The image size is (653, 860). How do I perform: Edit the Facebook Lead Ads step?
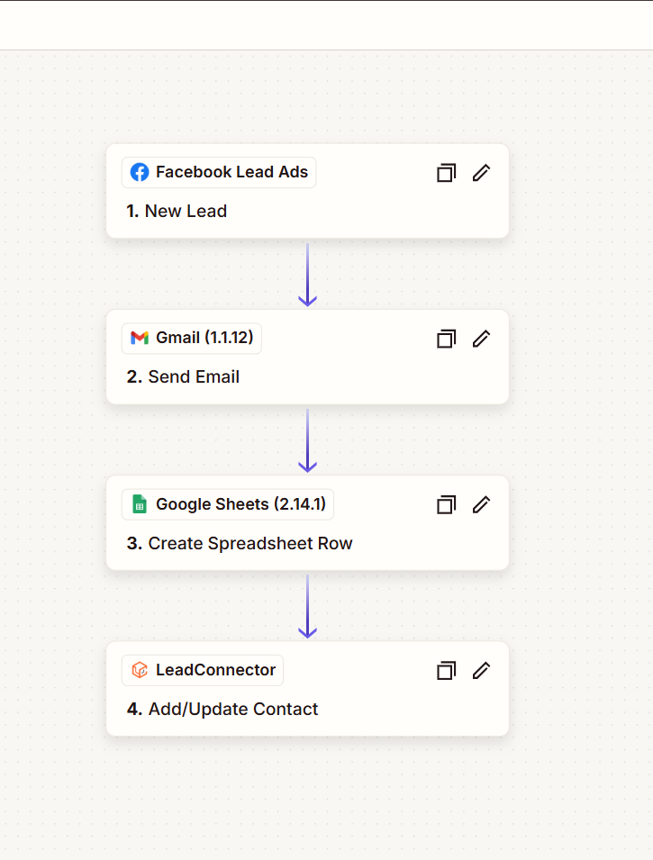(481, 173)
